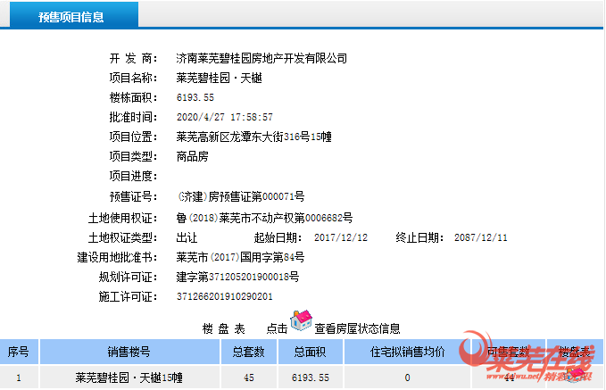Click 查看房屋状态信息 text
Image resolution: width=606 pixels, height=390 pixels.
[x=357, y=328]
